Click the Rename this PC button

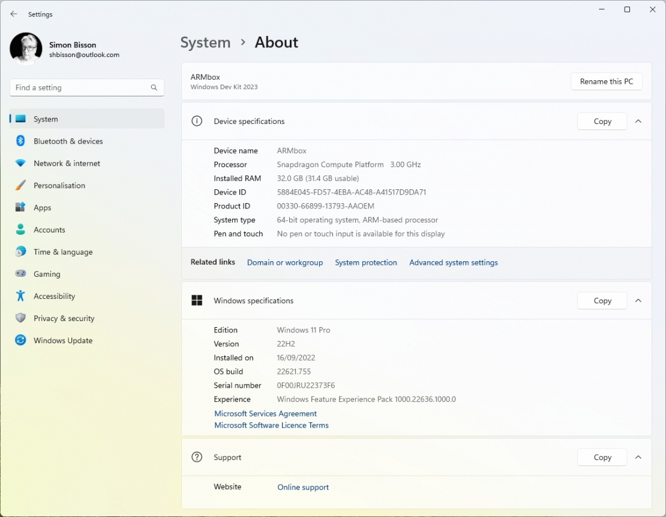(607, 81)
